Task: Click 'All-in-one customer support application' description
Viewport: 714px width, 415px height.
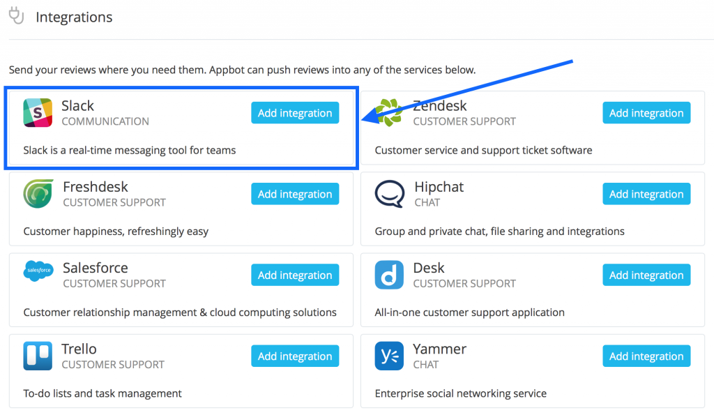Action: coord(469,312)
